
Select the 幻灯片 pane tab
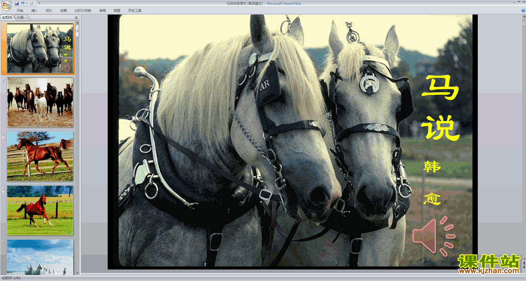7,18
